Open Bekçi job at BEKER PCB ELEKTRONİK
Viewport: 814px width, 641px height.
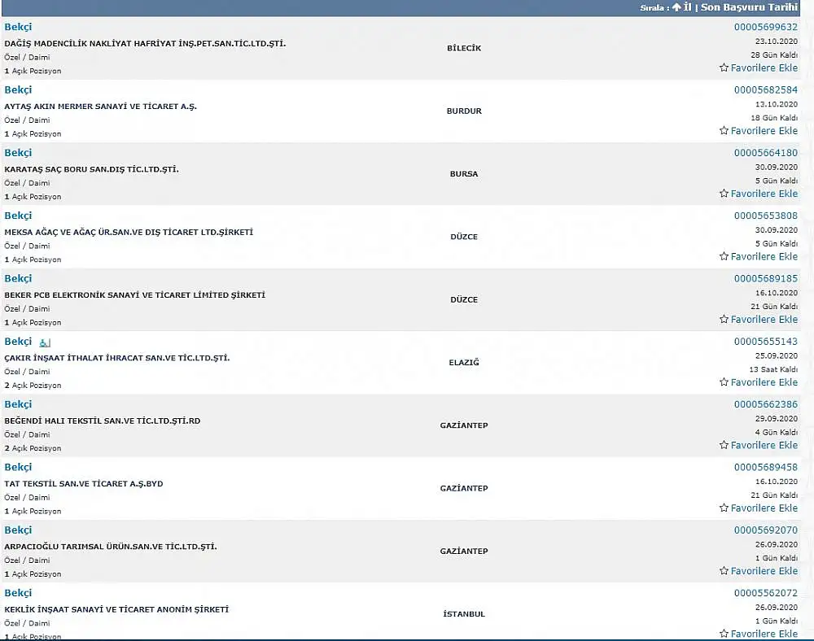click(18, 278)
